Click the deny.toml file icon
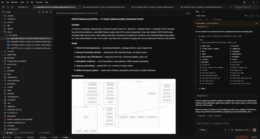This screenshot has width=260, height=139. click(5, 116)
